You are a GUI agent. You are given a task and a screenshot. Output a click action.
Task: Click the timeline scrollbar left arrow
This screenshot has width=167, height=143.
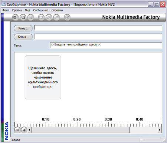click(29, 130)
